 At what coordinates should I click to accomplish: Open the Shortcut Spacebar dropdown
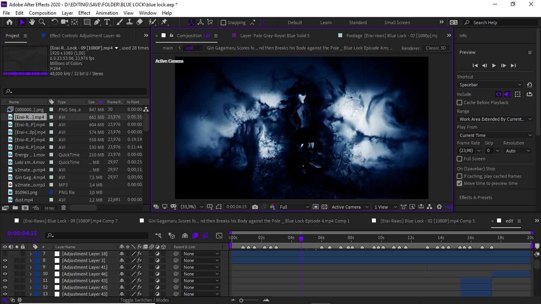tap(490, 85)
